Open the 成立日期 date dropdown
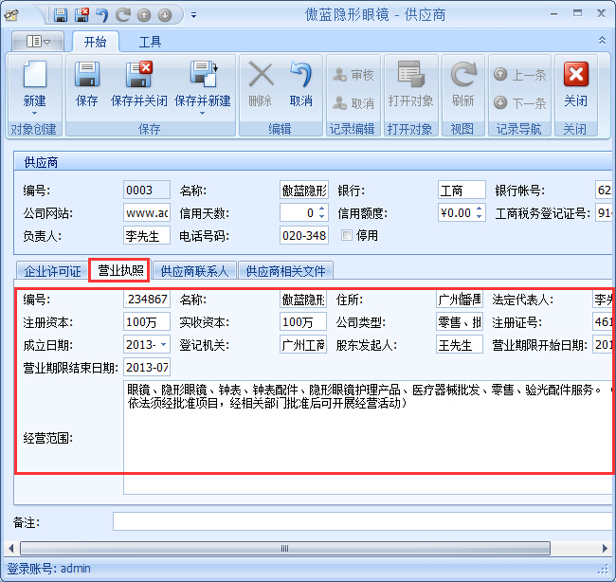This screenshot has height=582, width=616. coord(165,345)
